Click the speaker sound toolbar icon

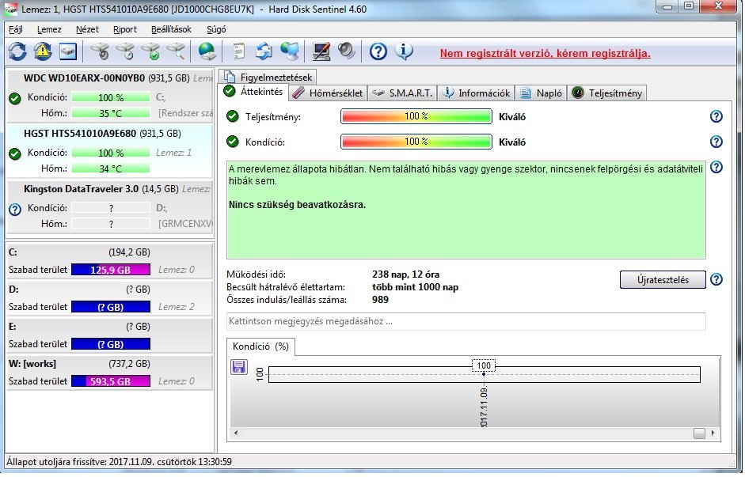click(346, 51)
